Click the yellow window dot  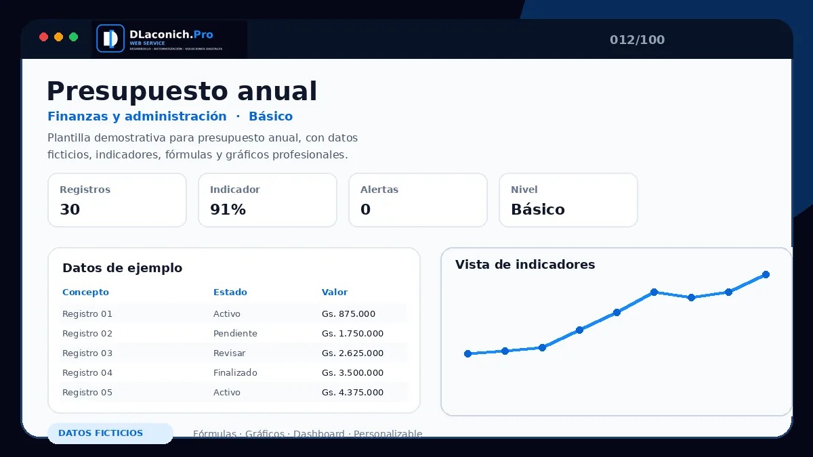(58, 37)
